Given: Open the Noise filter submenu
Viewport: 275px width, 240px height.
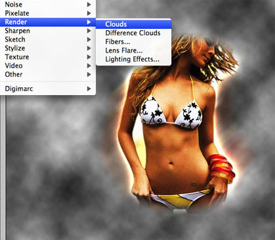Looking at the screenshot, I should pyautogui.click(x=48, y=5).
